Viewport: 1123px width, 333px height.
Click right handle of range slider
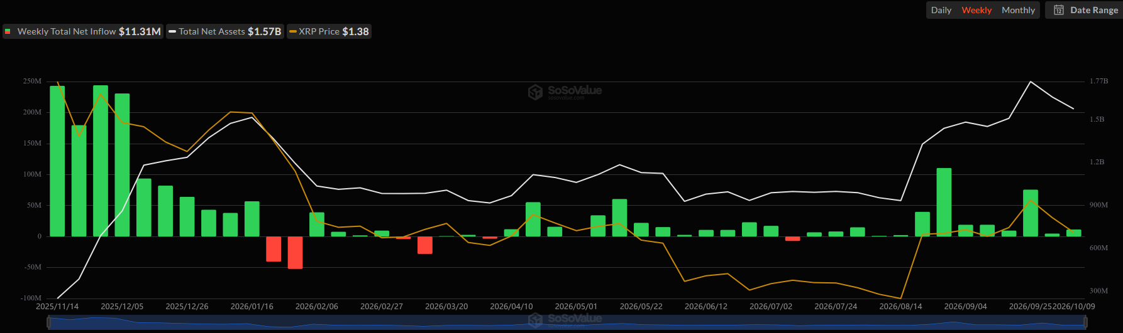[x=1085, y=322]
